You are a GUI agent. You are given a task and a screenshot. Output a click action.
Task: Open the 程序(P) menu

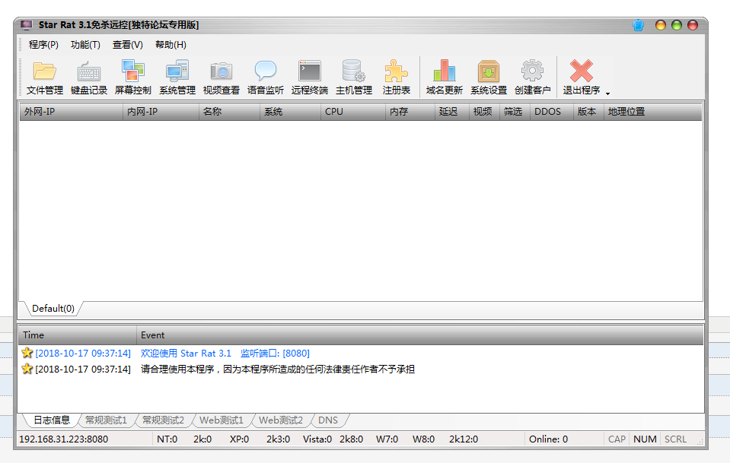click(x=43, y=45)
